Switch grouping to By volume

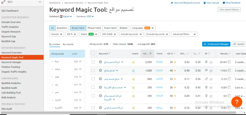[x=68, y=44]
